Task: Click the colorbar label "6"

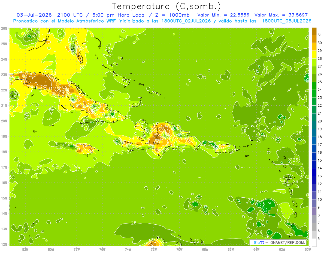Action: 319,231
